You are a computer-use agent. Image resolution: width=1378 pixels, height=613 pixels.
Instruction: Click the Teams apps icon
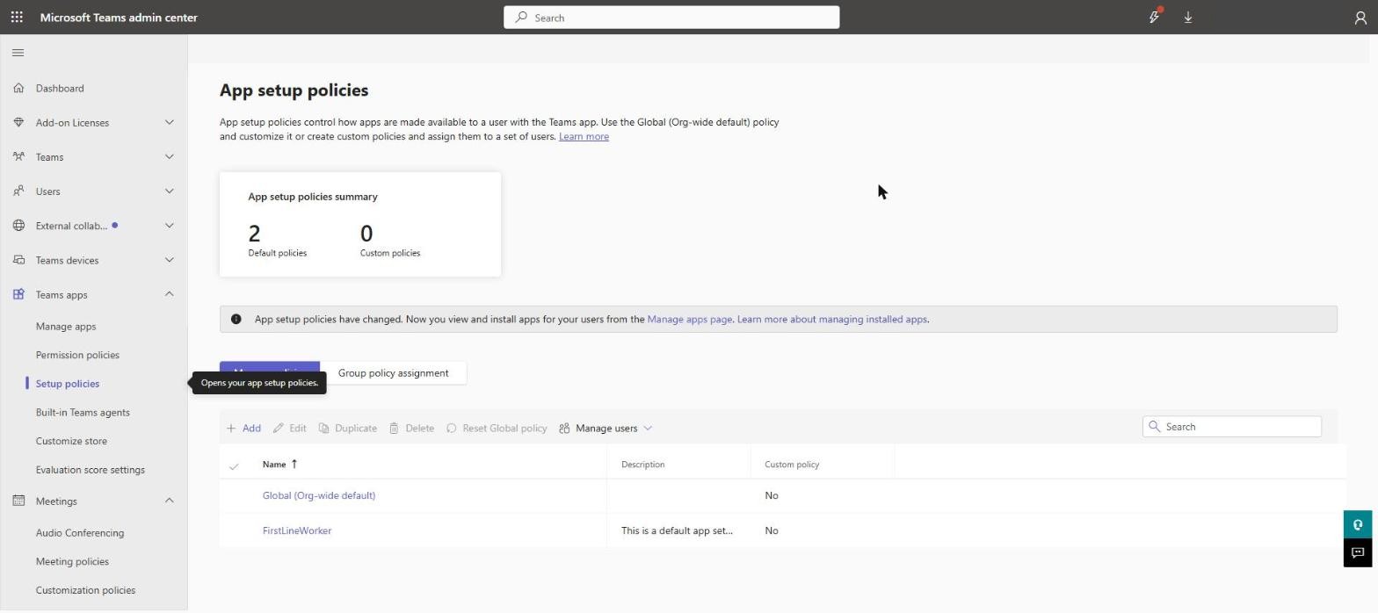point(18,294)
